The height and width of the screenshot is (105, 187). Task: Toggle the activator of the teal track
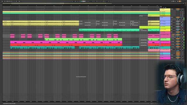pyautogui.click(x=178, y=47)
